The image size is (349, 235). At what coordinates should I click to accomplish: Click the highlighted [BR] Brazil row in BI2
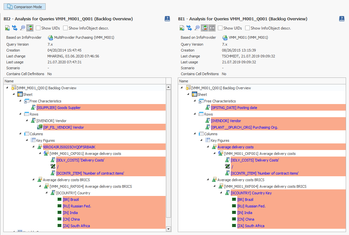(x=70, y=199)
